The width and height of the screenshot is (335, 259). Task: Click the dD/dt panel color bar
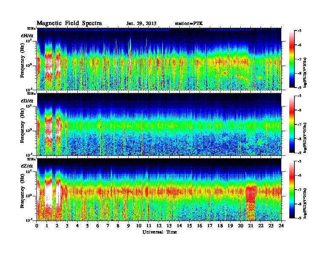tap(291, 124)
